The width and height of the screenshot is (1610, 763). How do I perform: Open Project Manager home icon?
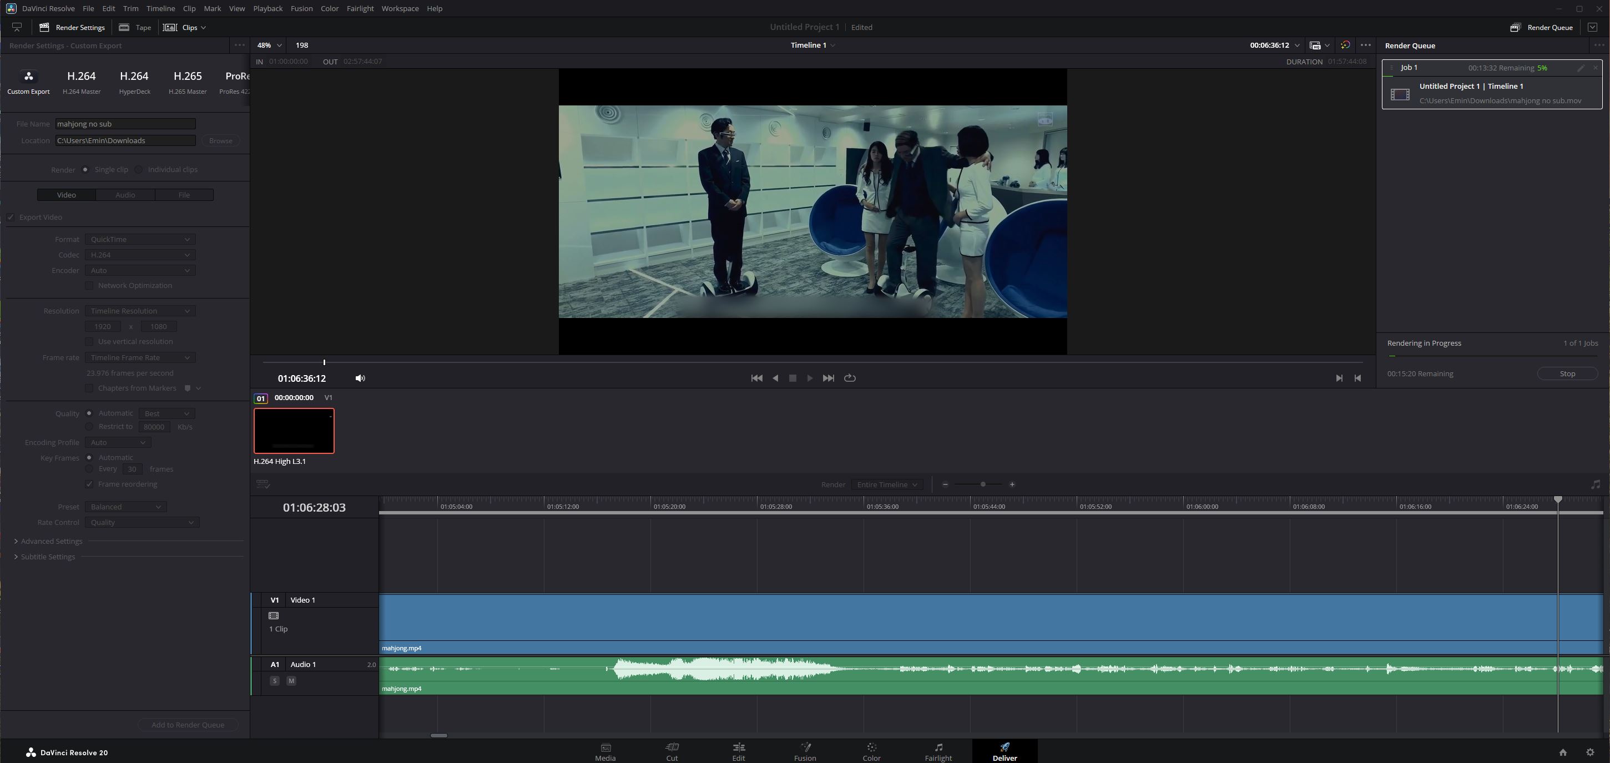pyautogui.click(x=1562, y=752)
